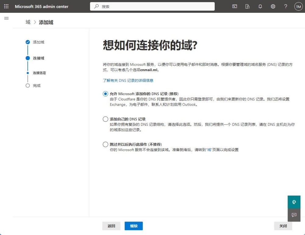Click into the 搜索 search box
The height and width of the screenshot is (235, 305).
[152, 6]
